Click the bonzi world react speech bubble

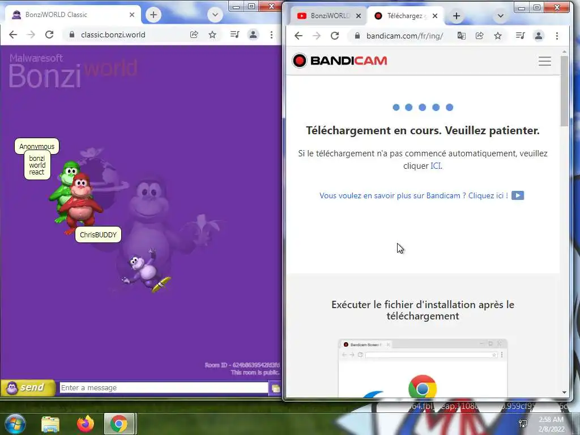(37, 165)
